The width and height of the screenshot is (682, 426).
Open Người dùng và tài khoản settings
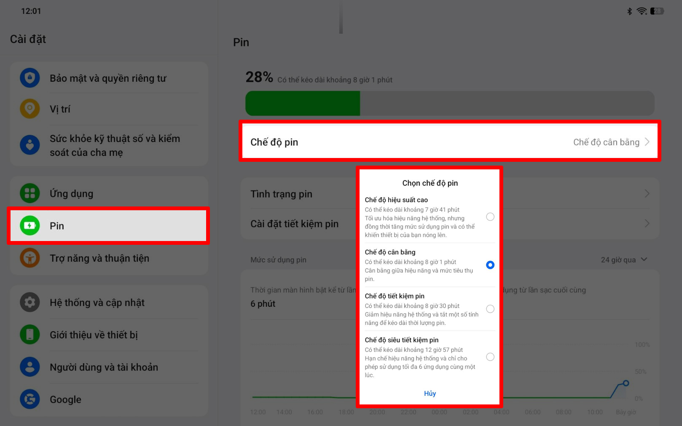pyautogui.click(x=104, y=367)
